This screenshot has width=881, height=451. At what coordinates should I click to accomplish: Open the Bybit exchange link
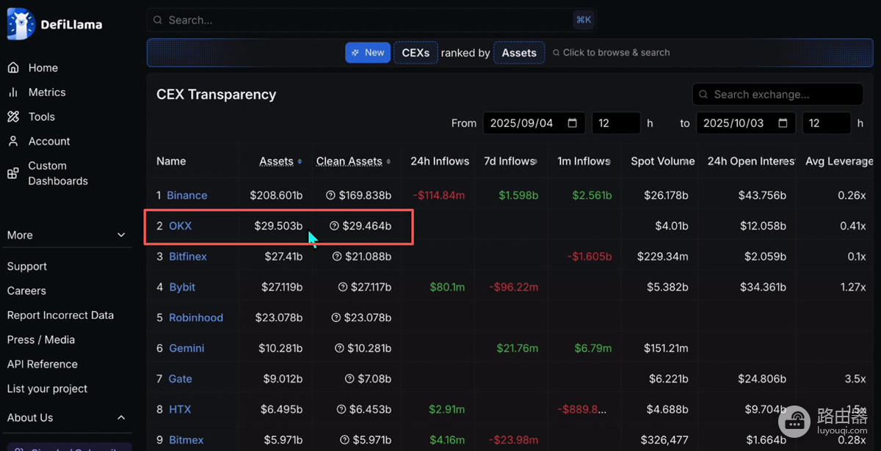[x=182, y=287]
